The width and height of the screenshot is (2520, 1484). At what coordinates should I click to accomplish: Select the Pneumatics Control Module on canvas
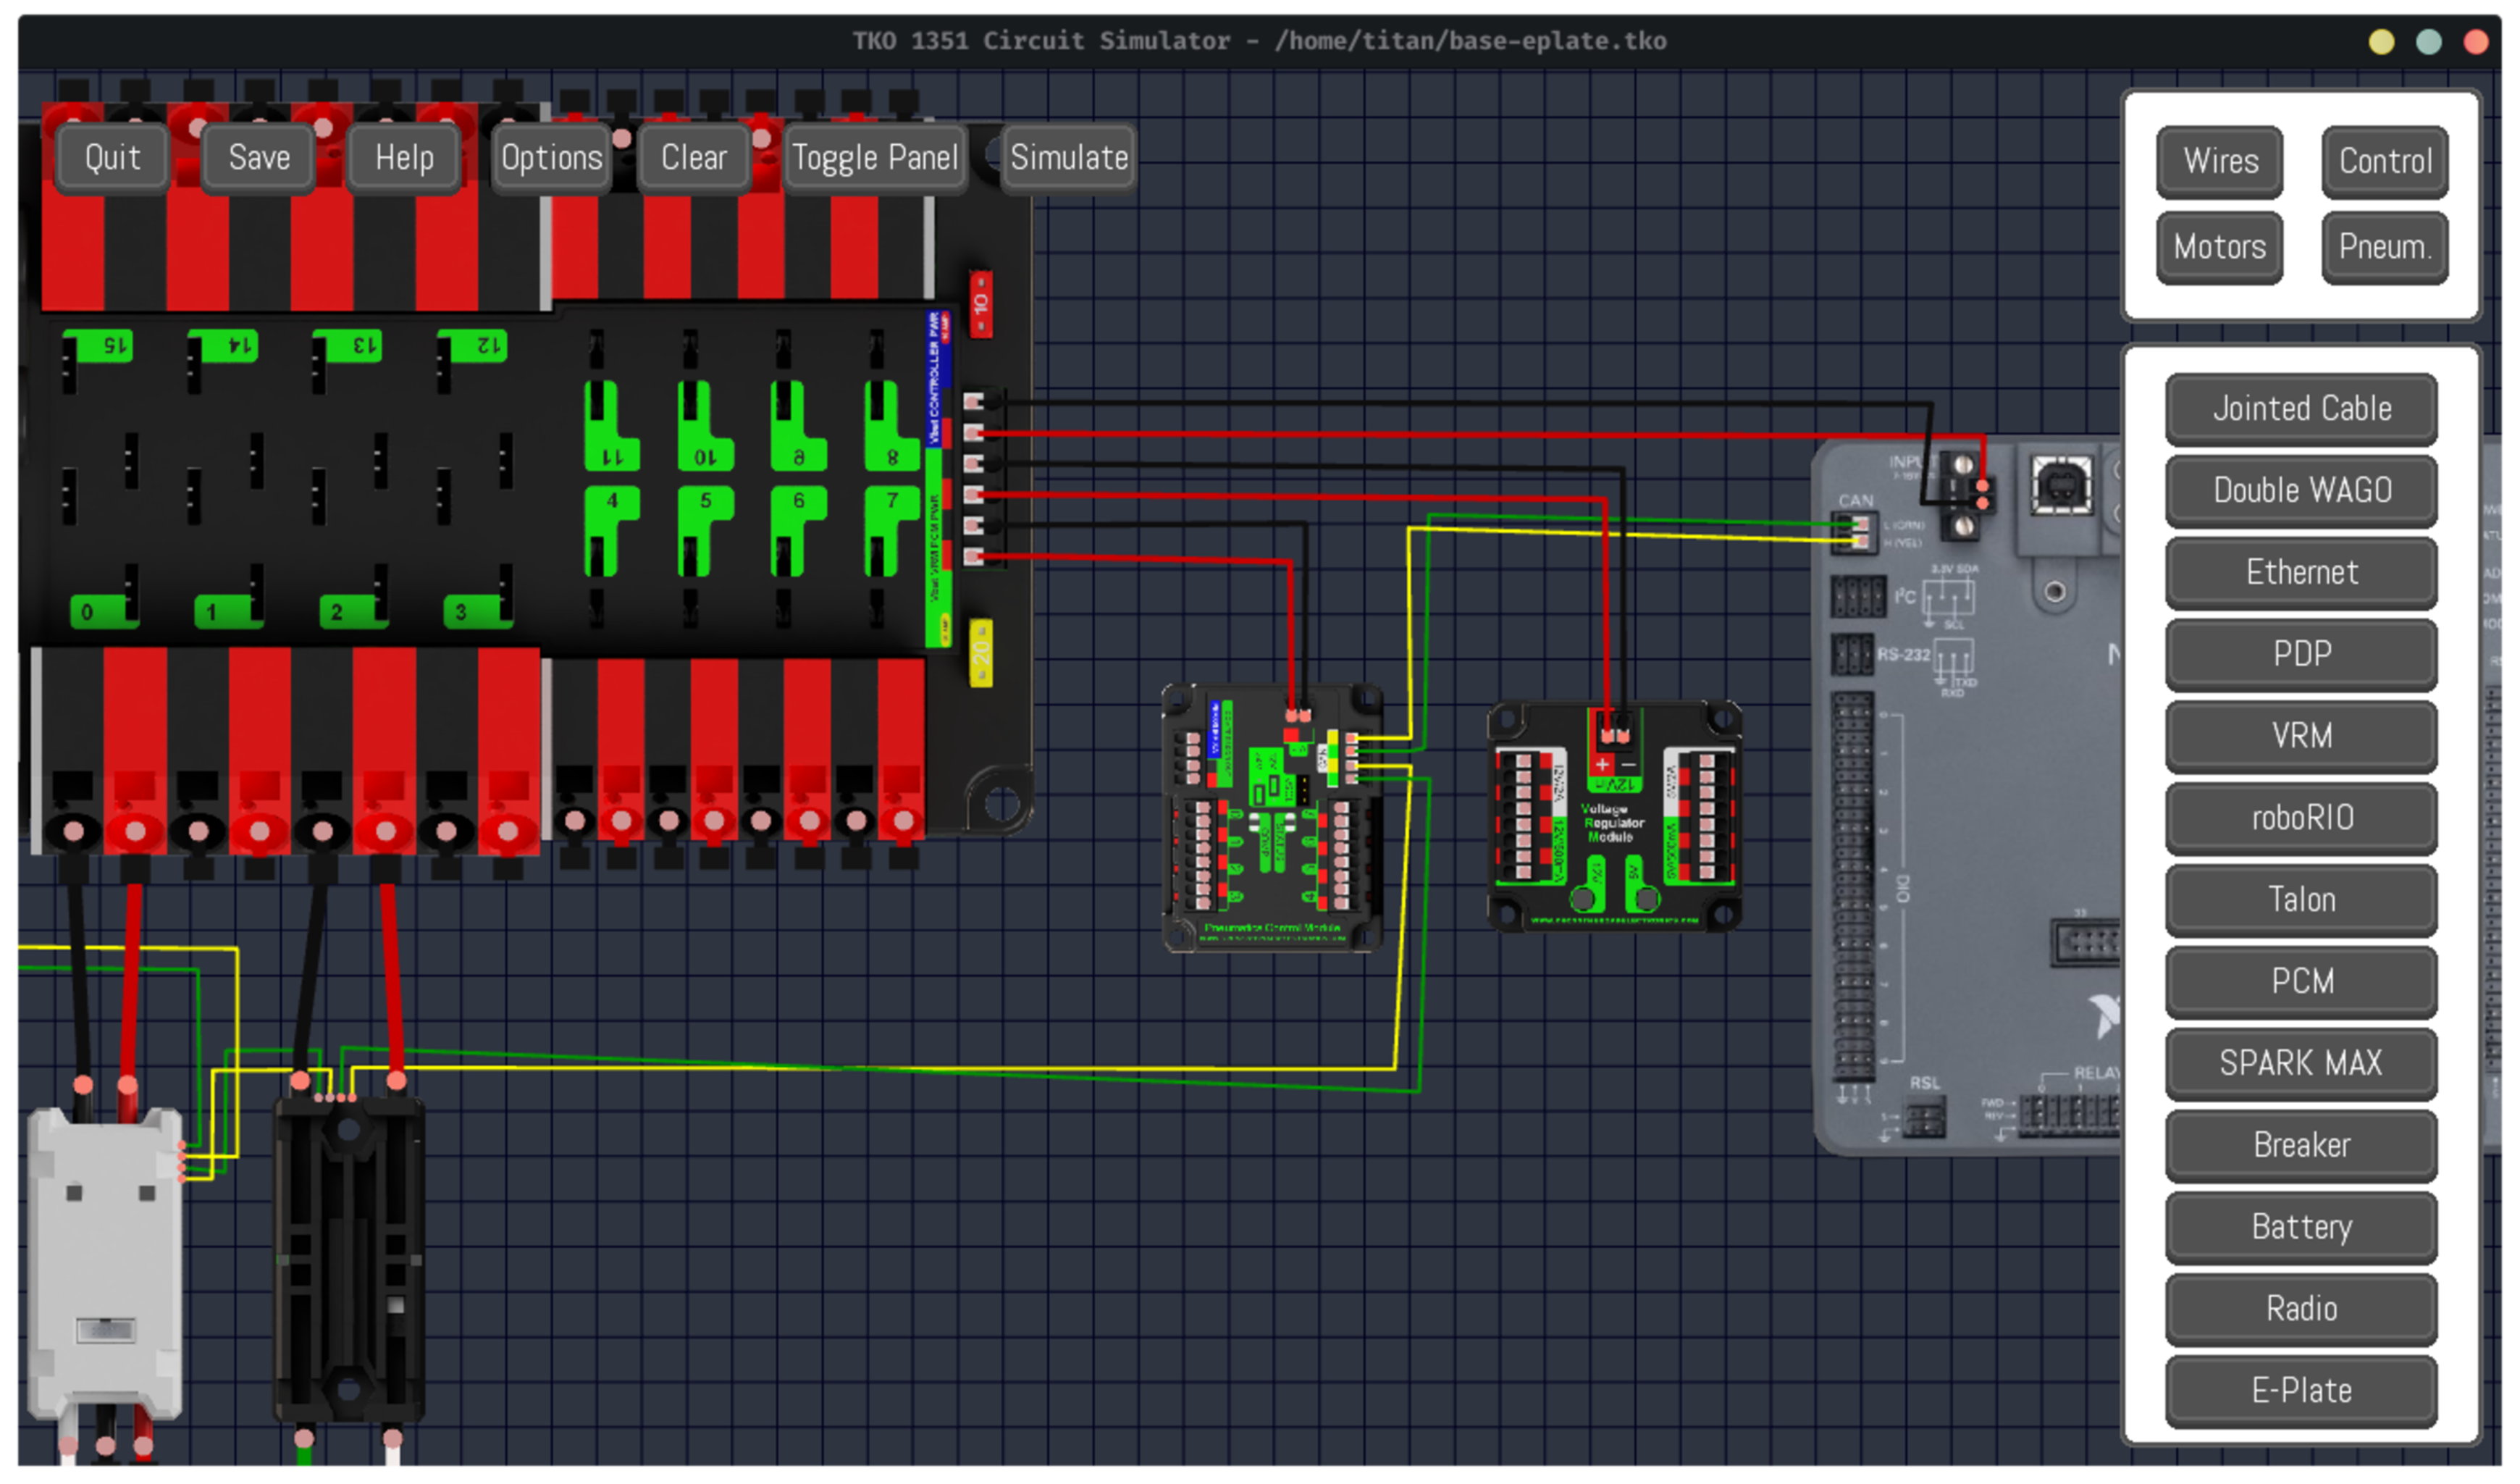tap(1272, 818)
